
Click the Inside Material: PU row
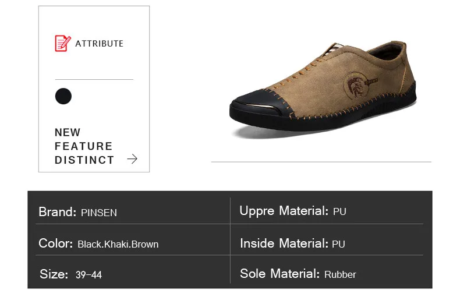327,244
